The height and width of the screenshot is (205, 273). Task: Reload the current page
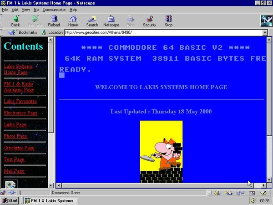54,21
